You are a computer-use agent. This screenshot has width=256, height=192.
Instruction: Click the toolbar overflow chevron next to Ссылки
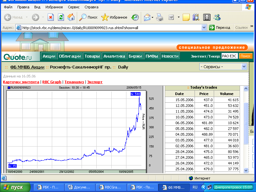(252, 26)
